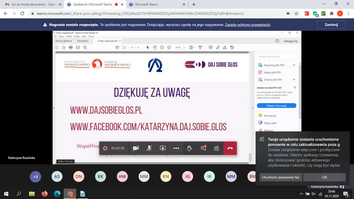Reload the current Teams page
Image resolution: width=354 pixels, height=199 pixels.
click(x=22, y=13)
